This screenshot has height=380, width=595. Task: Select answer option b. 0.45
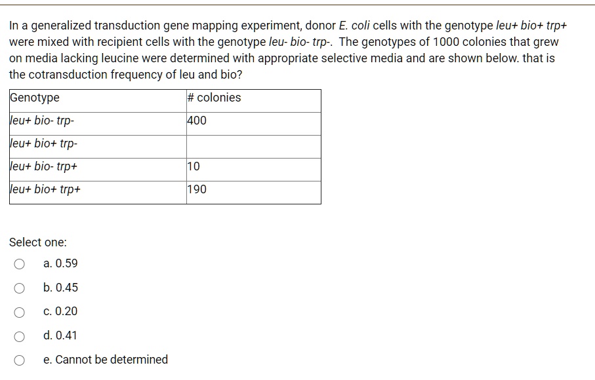pyautogui.click(x=20, y=288)
